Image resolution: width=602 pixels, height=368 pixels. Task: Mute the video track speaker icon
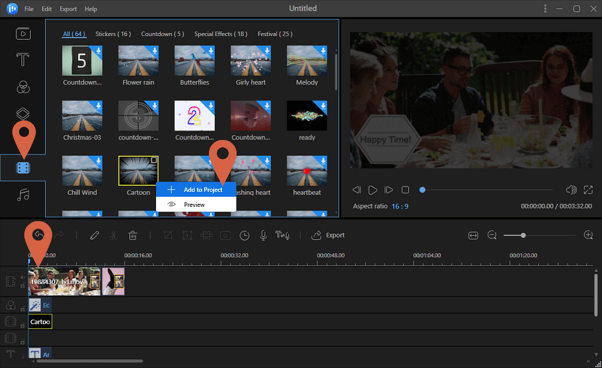point(22,278)
